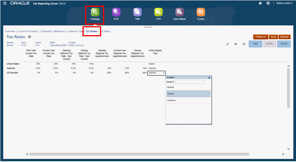Click the Actual scenario value
The image size is (296, 162).
coord(10,45)
